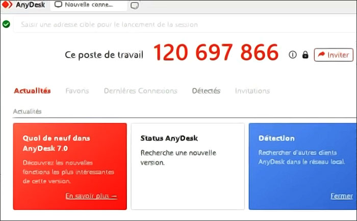Focus the target address input field
The height and width of the screenshot is (221, 357).
coord(185,24)
